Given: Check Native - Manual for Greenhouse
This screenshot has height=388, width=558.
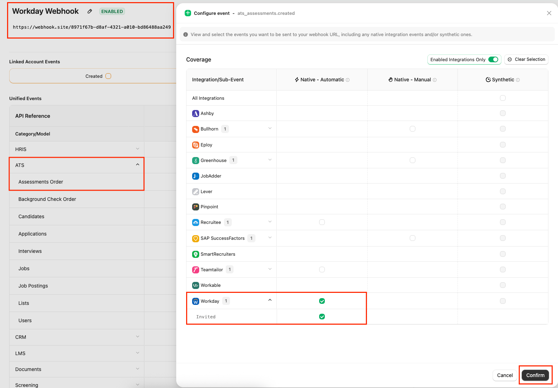Looking at the screenshot, I should 413,160.
